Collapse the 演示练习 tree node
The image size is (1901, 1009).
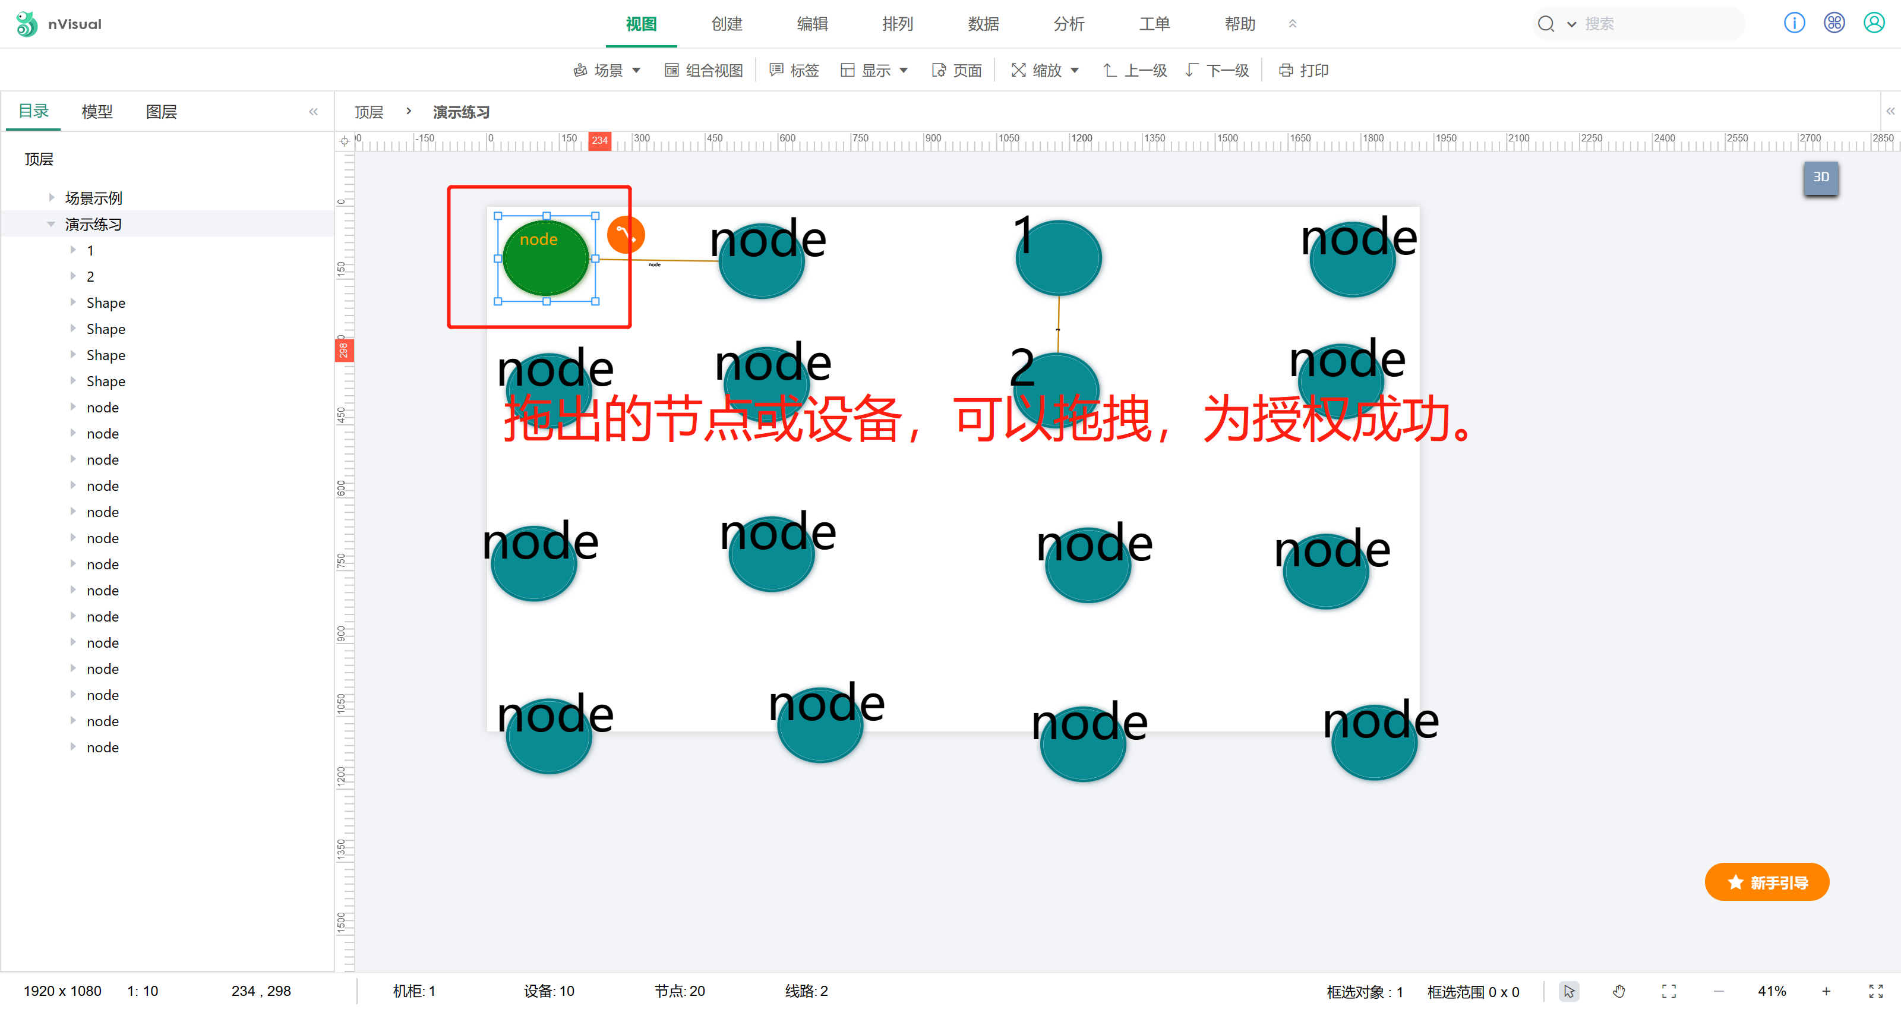pos(51,225)
